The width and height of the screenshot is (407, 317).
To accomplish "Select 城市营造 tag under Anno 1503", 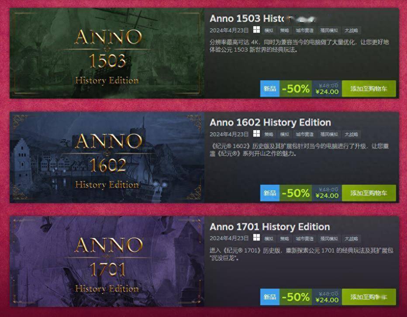I will [x=305, y=31].
